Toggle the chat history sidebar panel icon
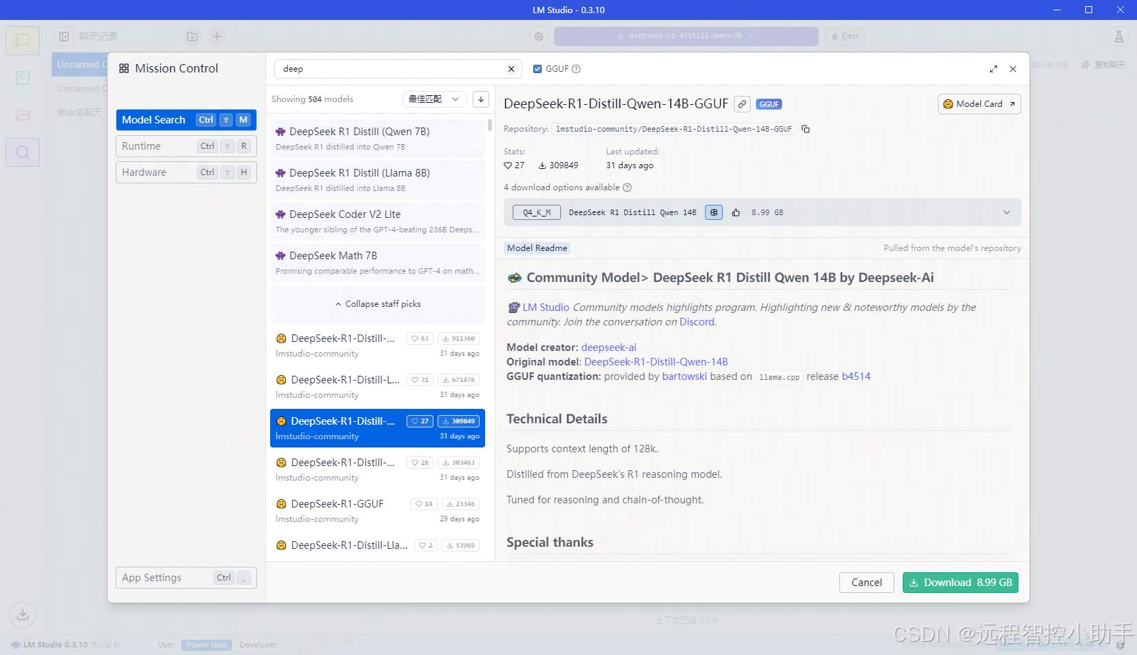 (x=64, y=37)
